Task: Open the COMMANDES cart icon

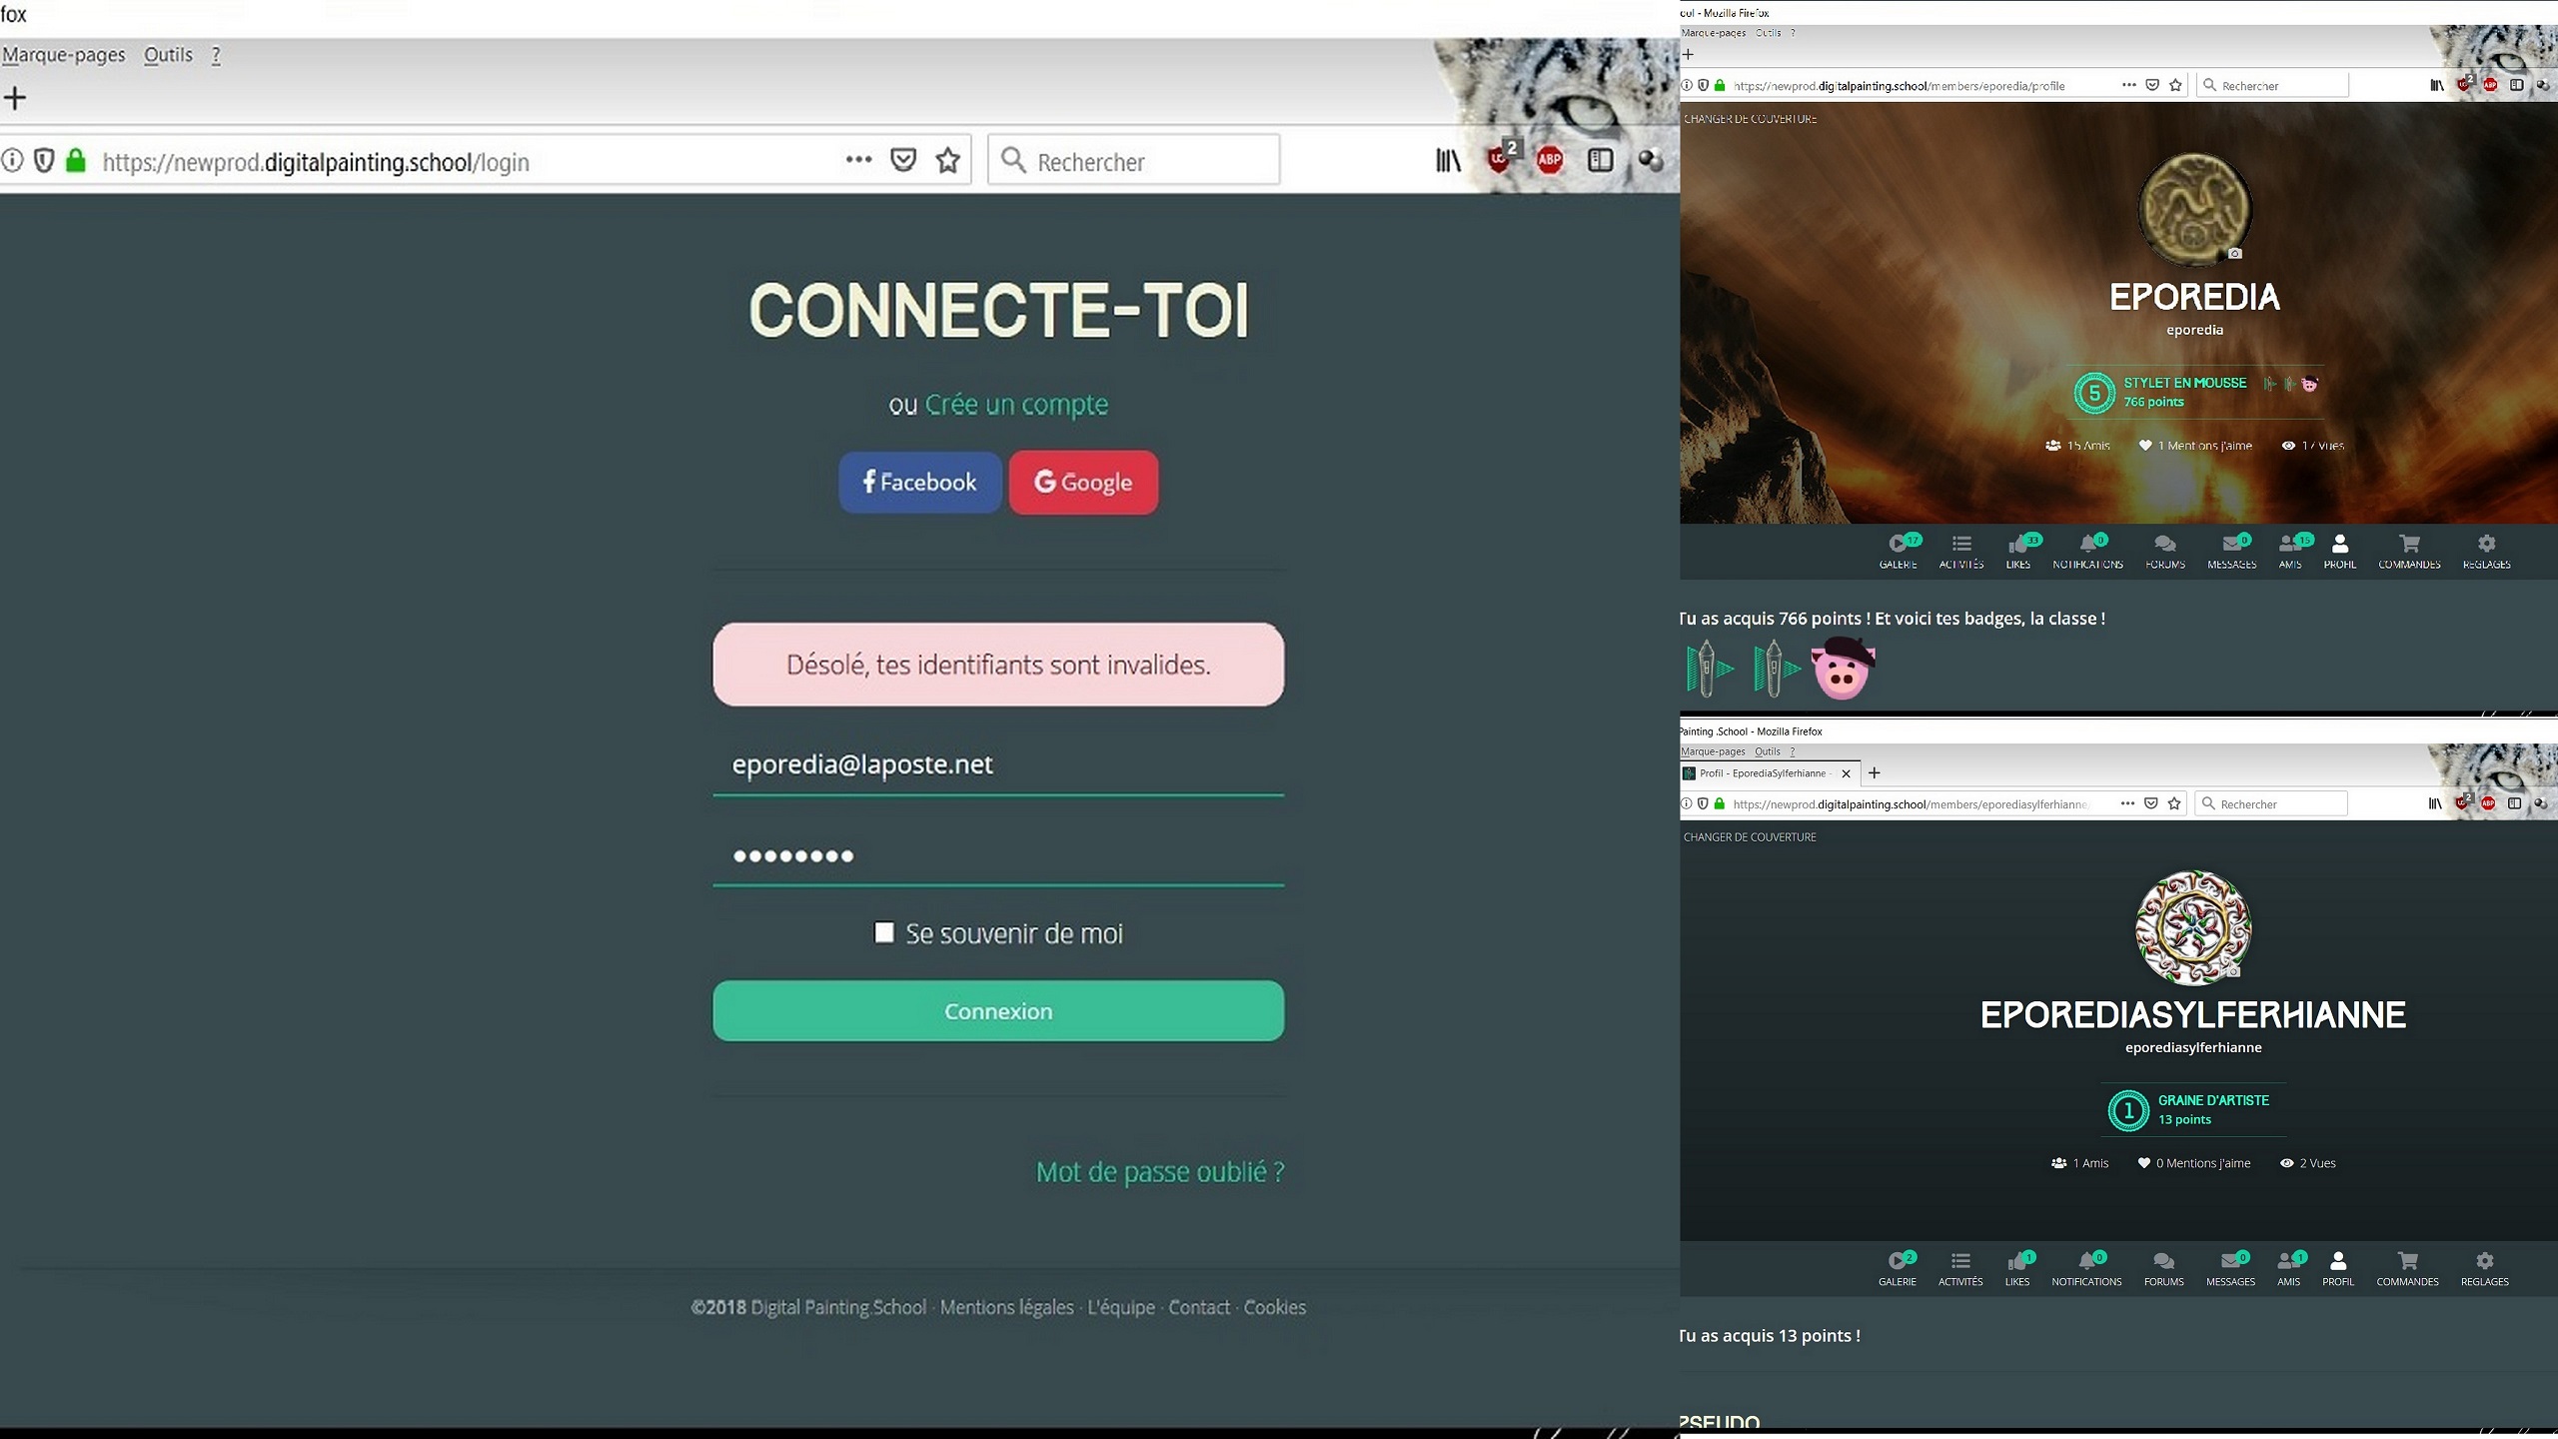Action: pos(2409,545)
